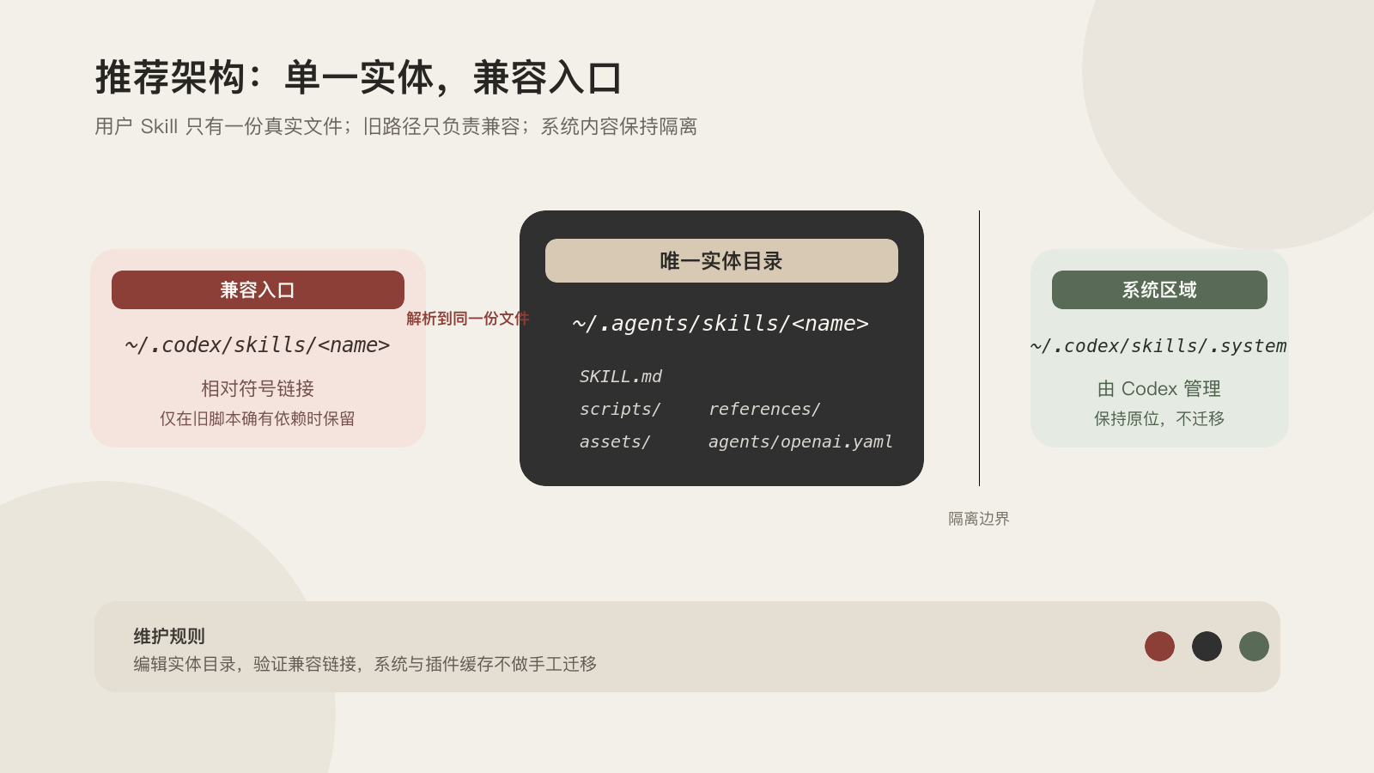Click the dark charcoal legend dot
Viewport: 1374px width, 773px height.
click(x=1207, y=647)
